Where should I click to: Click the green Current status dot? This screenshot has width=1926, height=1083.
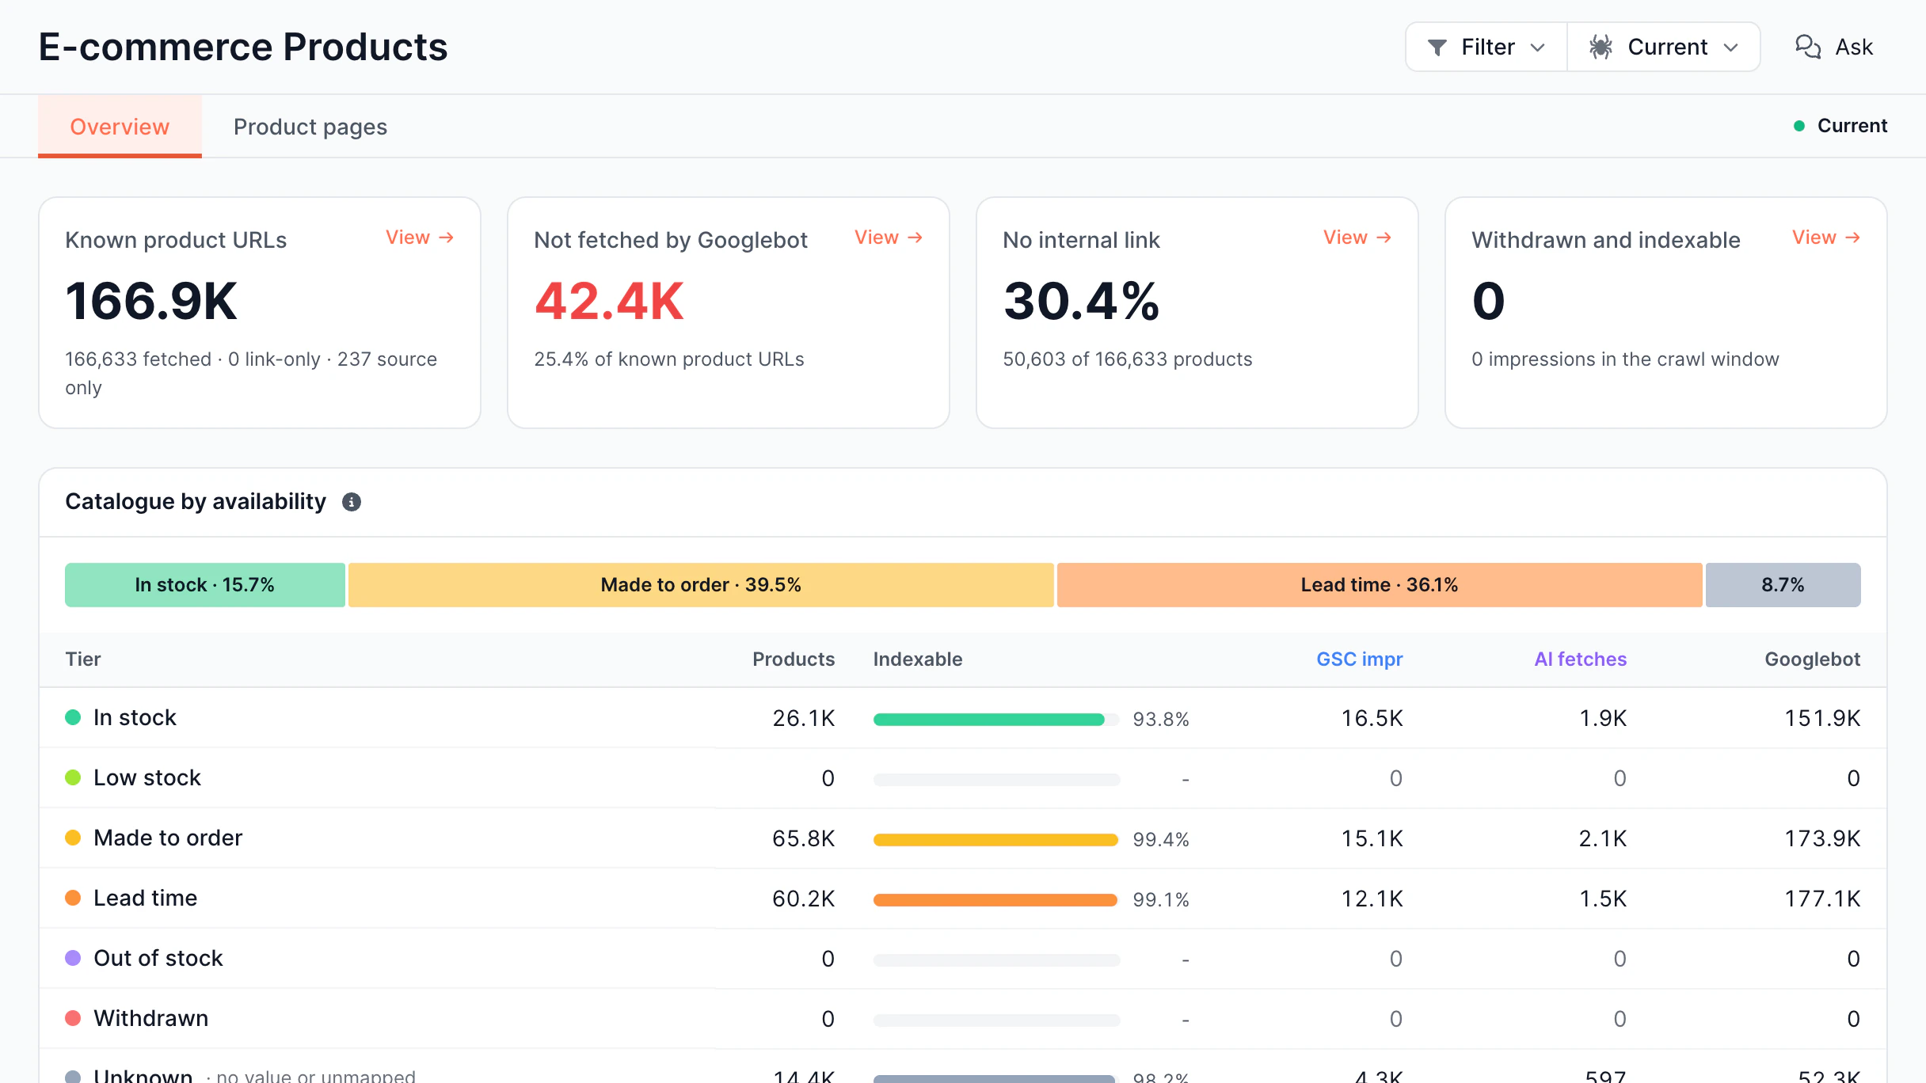1799,126
